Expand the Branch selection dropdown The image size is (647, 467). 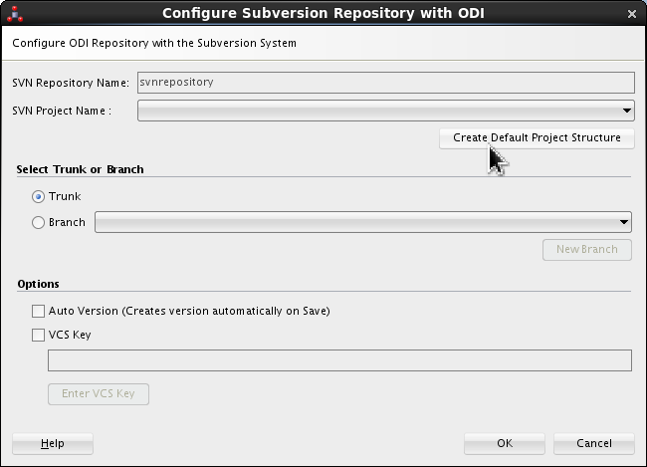tap(624, 223)
